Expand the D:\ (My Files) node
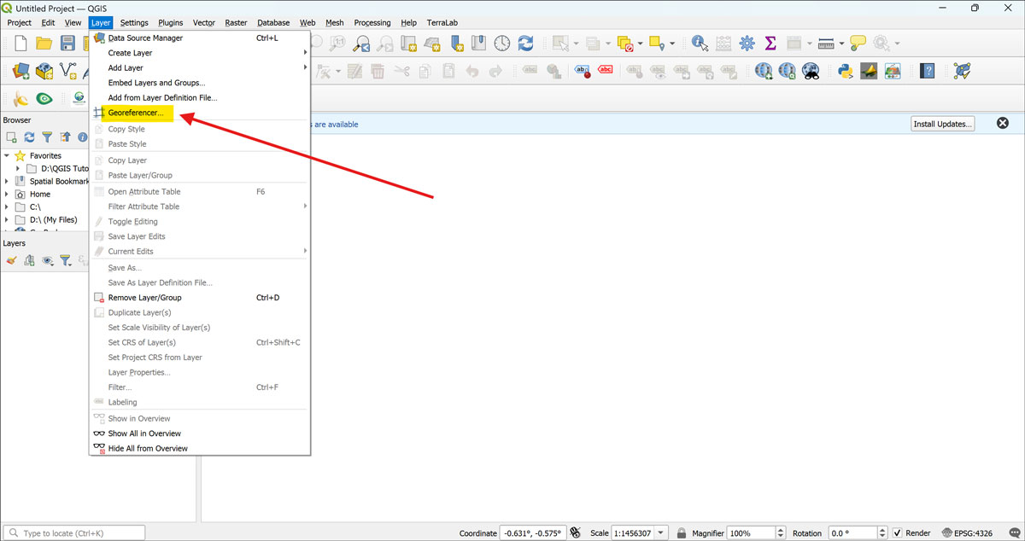This screenshot has width=1025, height=541. [x=7, y=219]
